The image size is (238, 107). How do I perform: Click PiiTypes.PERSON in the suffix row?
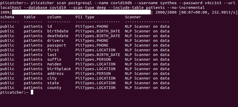pyautogui.click(x=93, y=59)
